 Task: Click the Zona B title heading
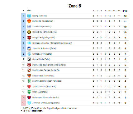click(x=75, y=6)
